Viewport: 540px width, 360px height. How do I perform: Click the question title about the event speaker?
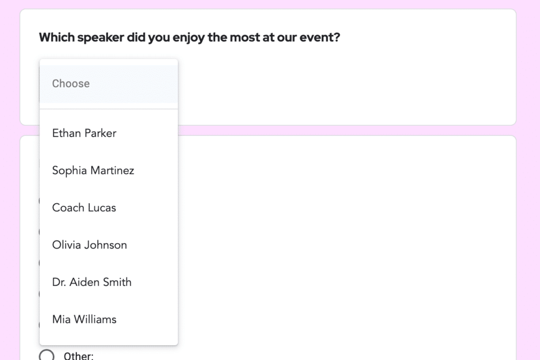(189, 37)
